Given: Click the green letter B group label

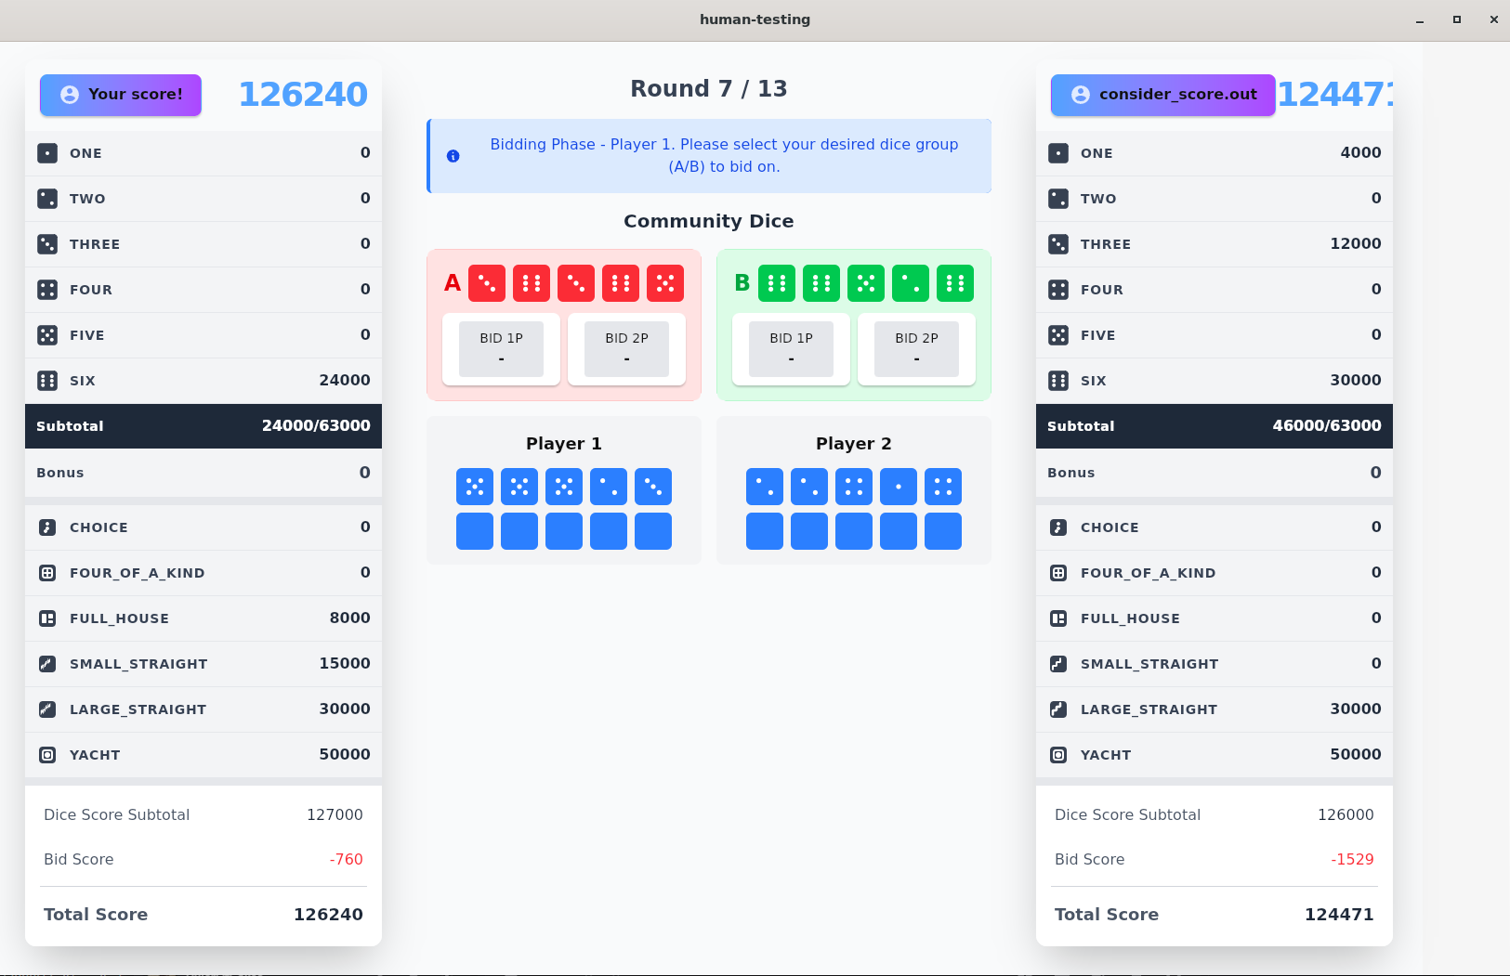Looking at the screenshot, I should [x=742, y=283].
